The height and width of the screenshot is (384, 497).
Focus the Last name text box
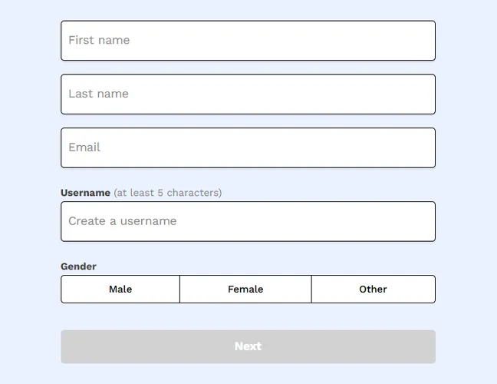[x=248, y=94]
